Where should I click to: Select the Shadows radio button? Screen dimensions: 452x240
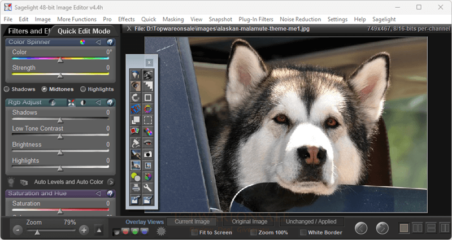tap(7, 89)
